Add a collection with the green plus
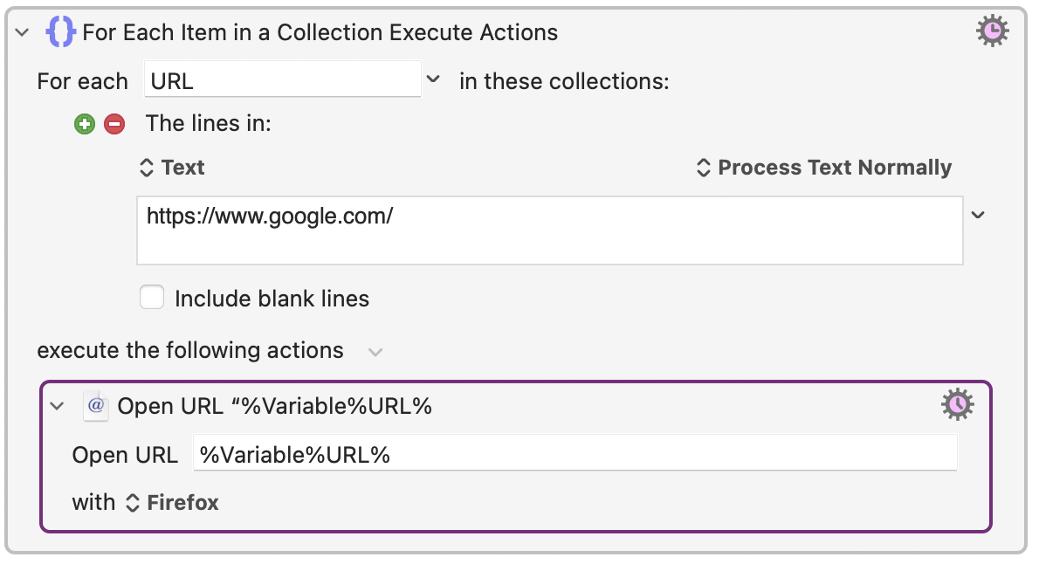This screenshot has width=1039, height=564. tap(85, 124)
